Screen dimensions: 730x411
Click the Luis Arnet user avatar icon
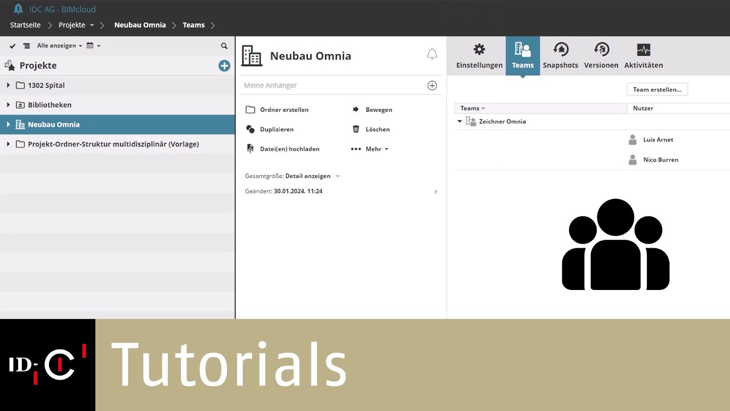pos(632,139)
